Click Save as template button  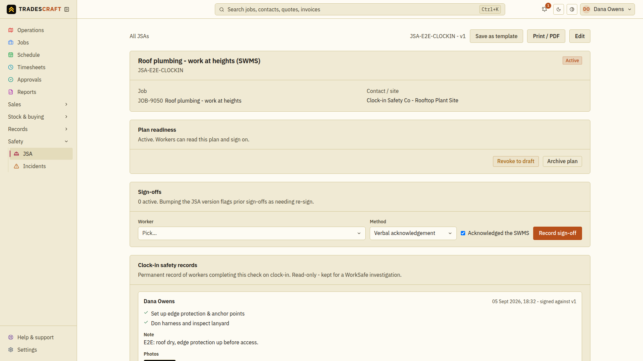(x=496, y=36)
